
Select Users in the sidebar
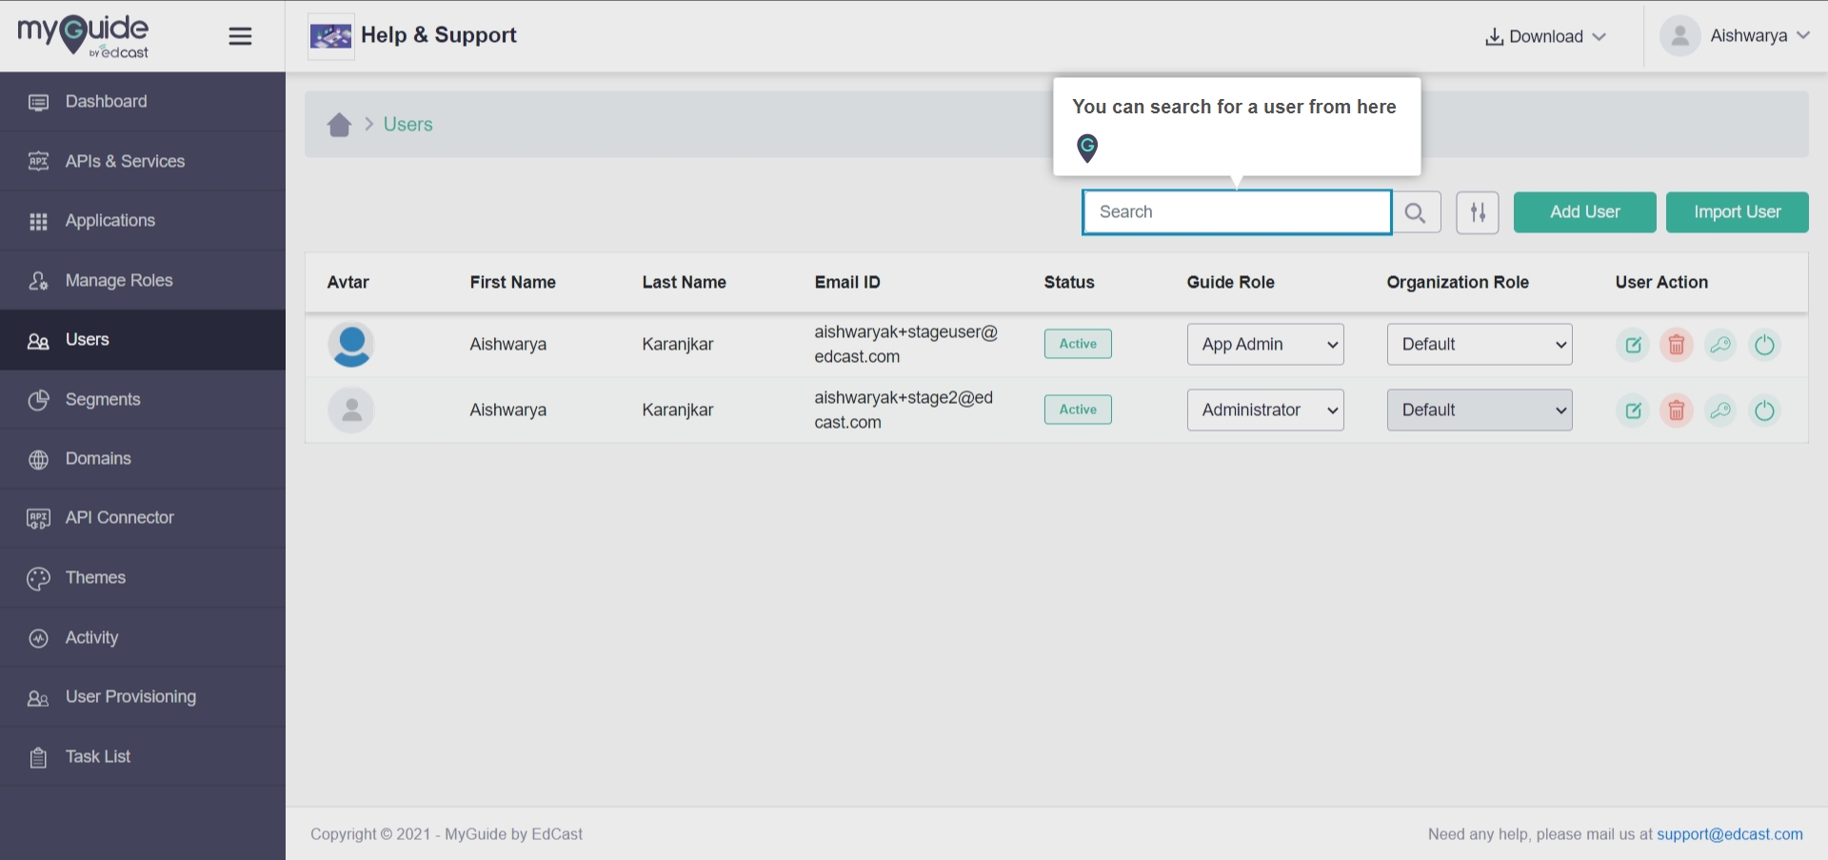(x=143, y=340)
